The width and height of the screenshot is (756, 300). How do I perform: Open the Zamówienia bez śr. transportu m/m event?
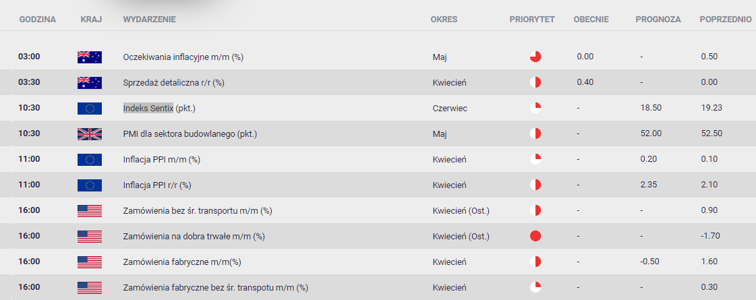click(199, 211)
